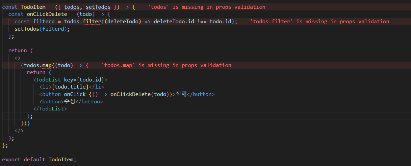Click the underlined 'todos' prop parameter

tap(72, 7)
